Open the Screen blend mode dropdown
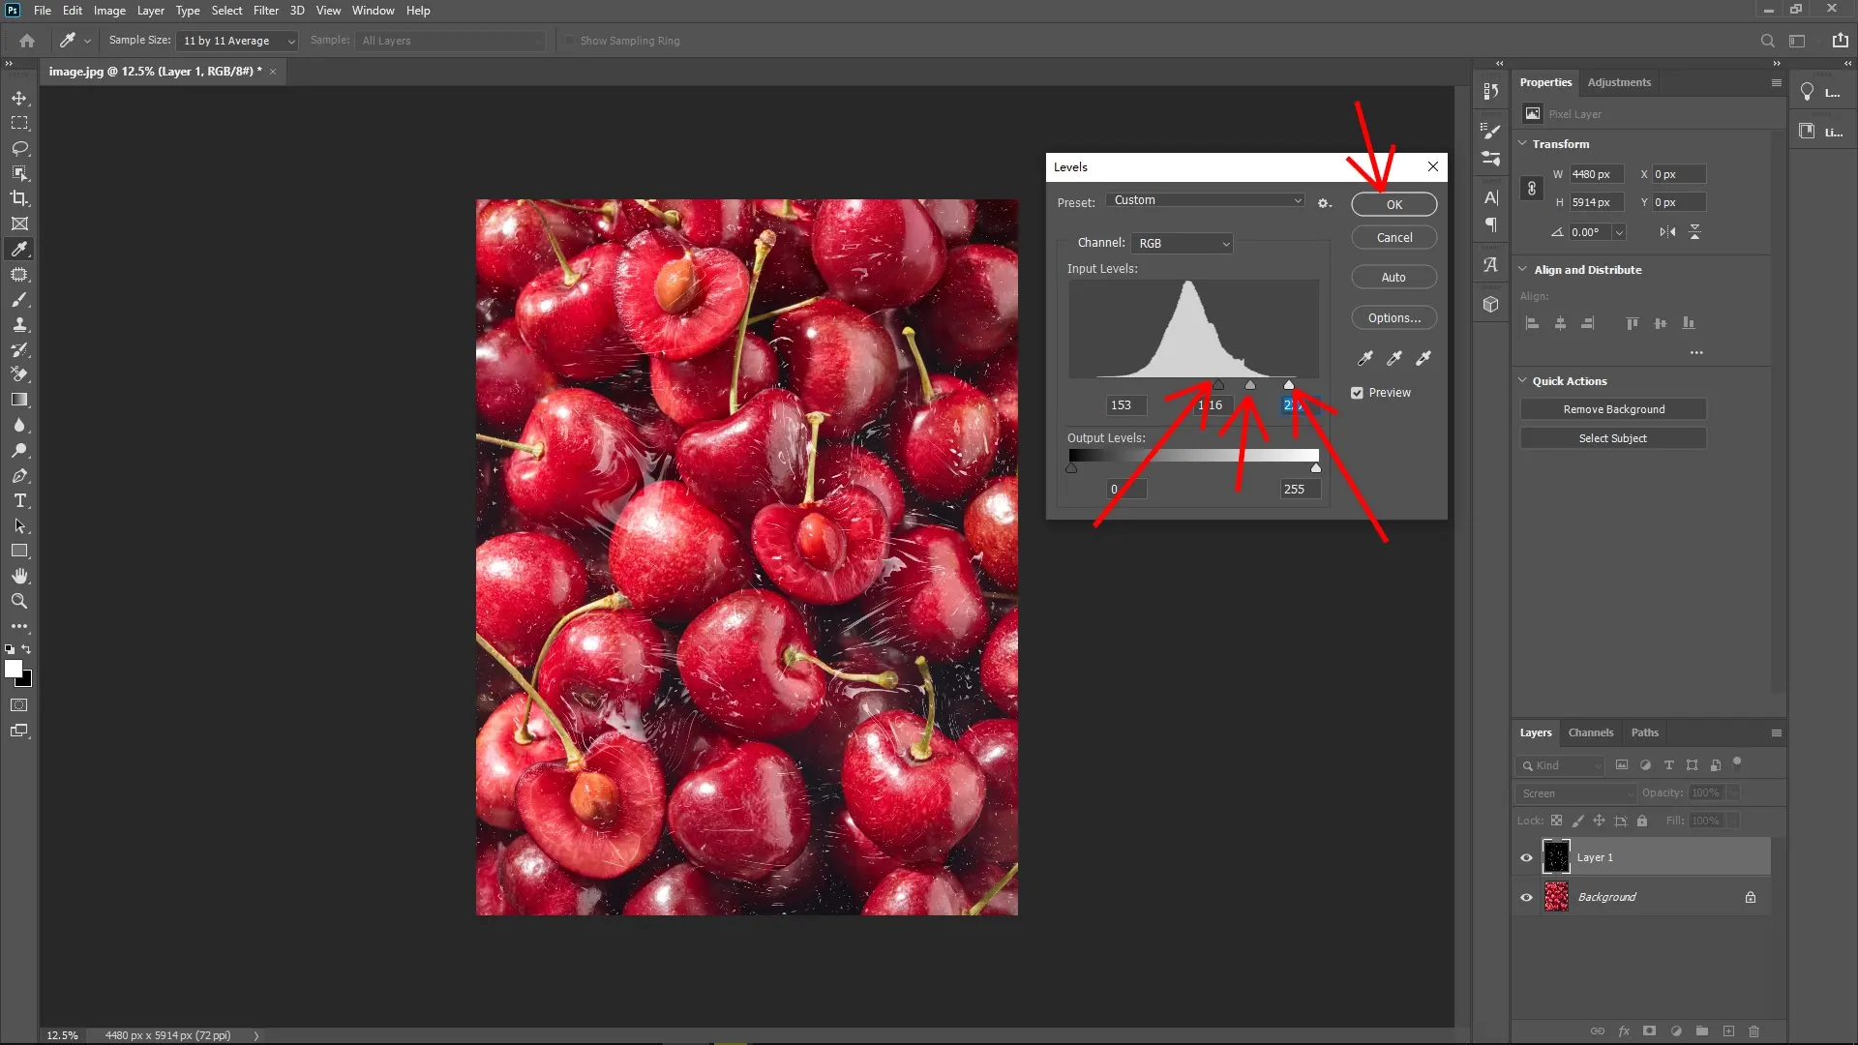This screenshot has width=1858, height=1045. 1574,792
